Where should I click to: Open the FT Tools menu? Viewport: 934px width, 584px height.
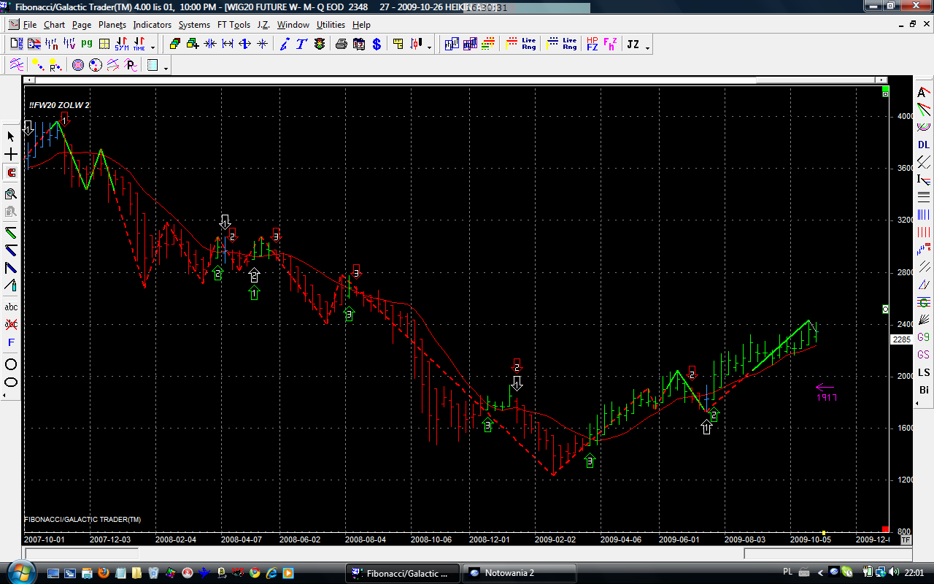click(x=233, y=25)
